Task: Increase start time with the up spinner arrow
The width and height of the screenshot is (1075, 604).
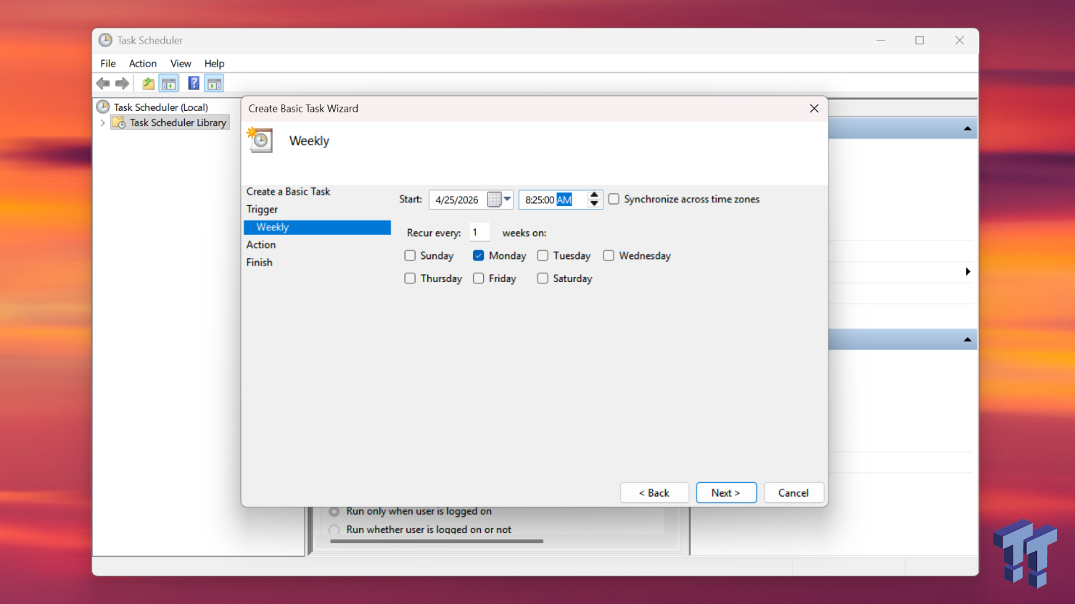Action: 594,195
